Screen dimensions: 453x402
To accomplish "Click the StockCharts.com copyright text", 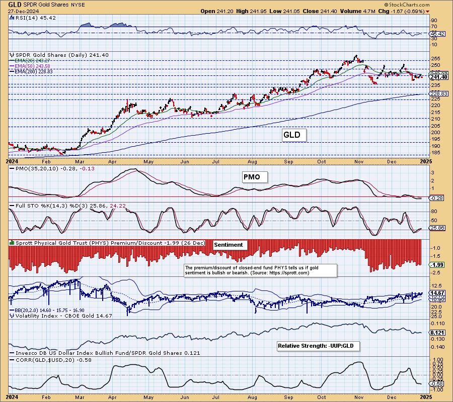I will 407,5.
